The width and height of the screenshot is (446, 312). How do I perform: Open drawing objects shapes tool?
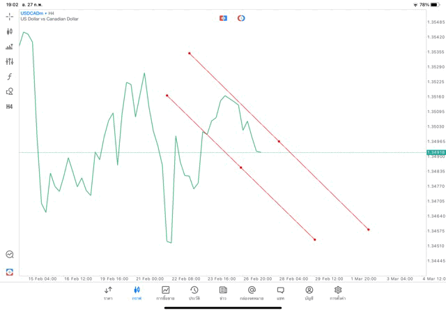[10, 91]
